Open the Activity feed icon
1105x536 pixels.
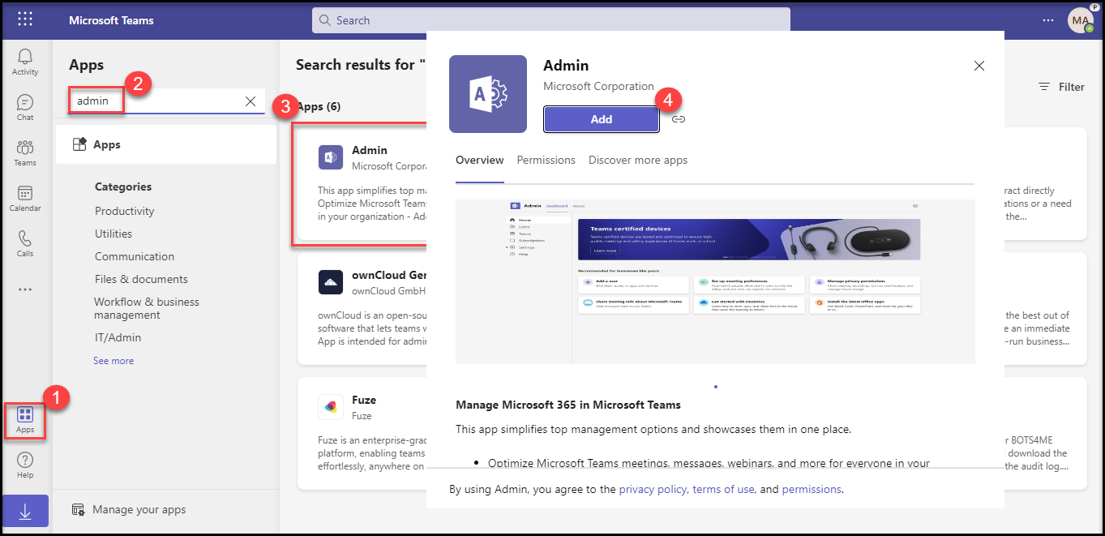[25, 62]
